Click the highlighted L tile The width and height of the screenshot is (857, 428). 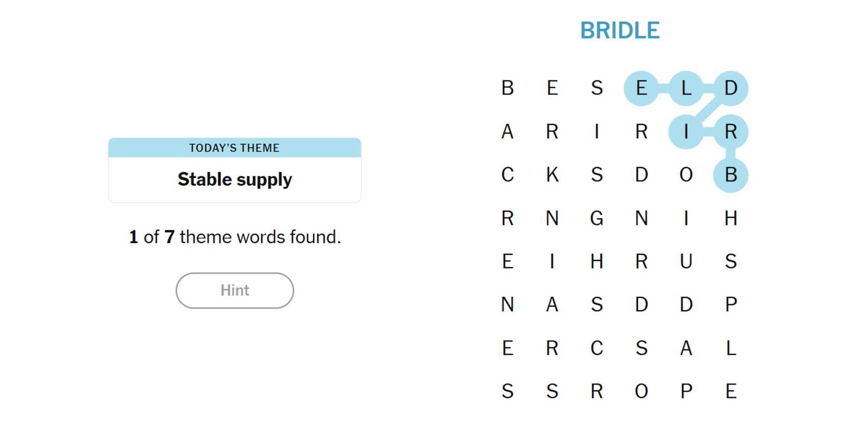686,88
